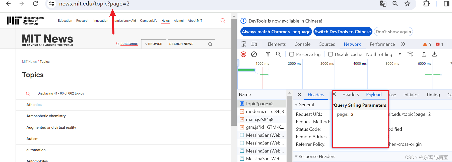
Task: Import HAR file with upload icon
Action: click(424, 54)
